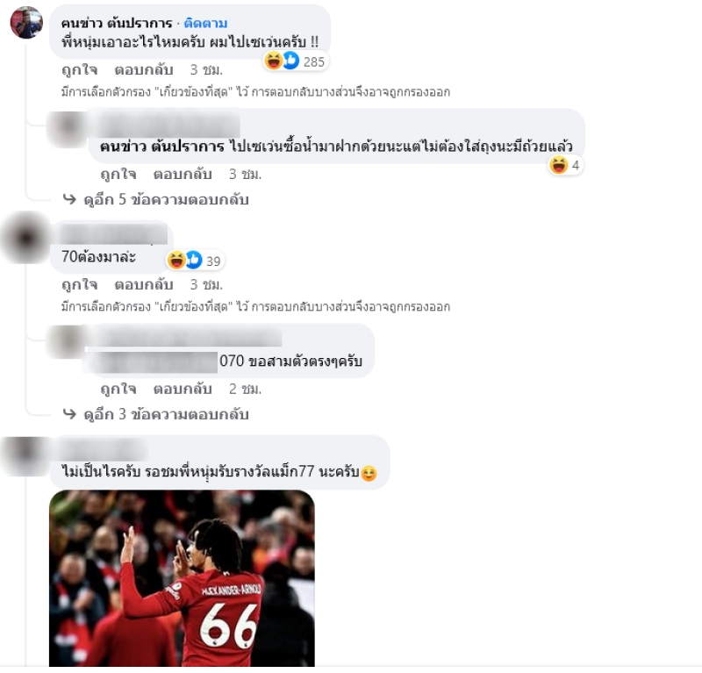This screenshot has width=702, height=673.
Task: Open the คนข่าว ต้นปราการ mention in the reply
Action: [x=162, y=147]
